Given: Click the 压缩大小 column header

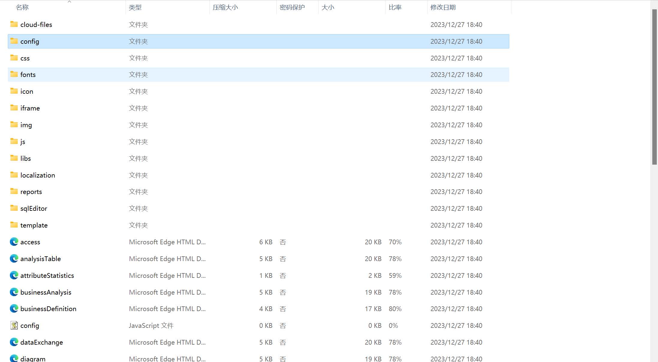Looking at the screenshot, I should tap(225, 7).
